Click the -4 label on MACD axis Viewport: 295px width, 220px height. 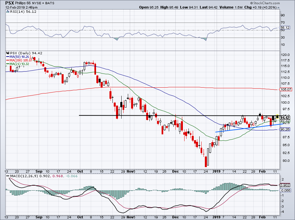tap(283, 212)
